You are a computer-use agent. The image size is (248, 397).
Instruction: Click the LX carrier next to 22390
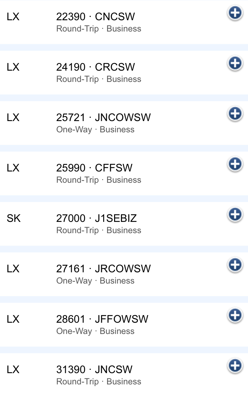13,17
